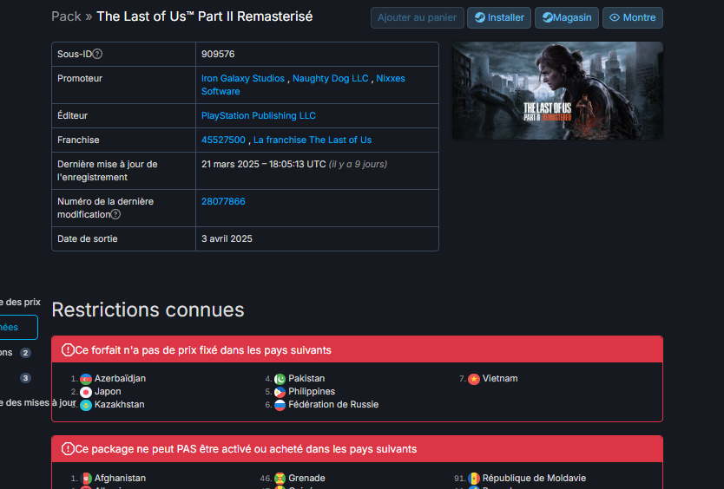
Task: Open Naughty Dog LLC developer link
Action: click(331, 78)
